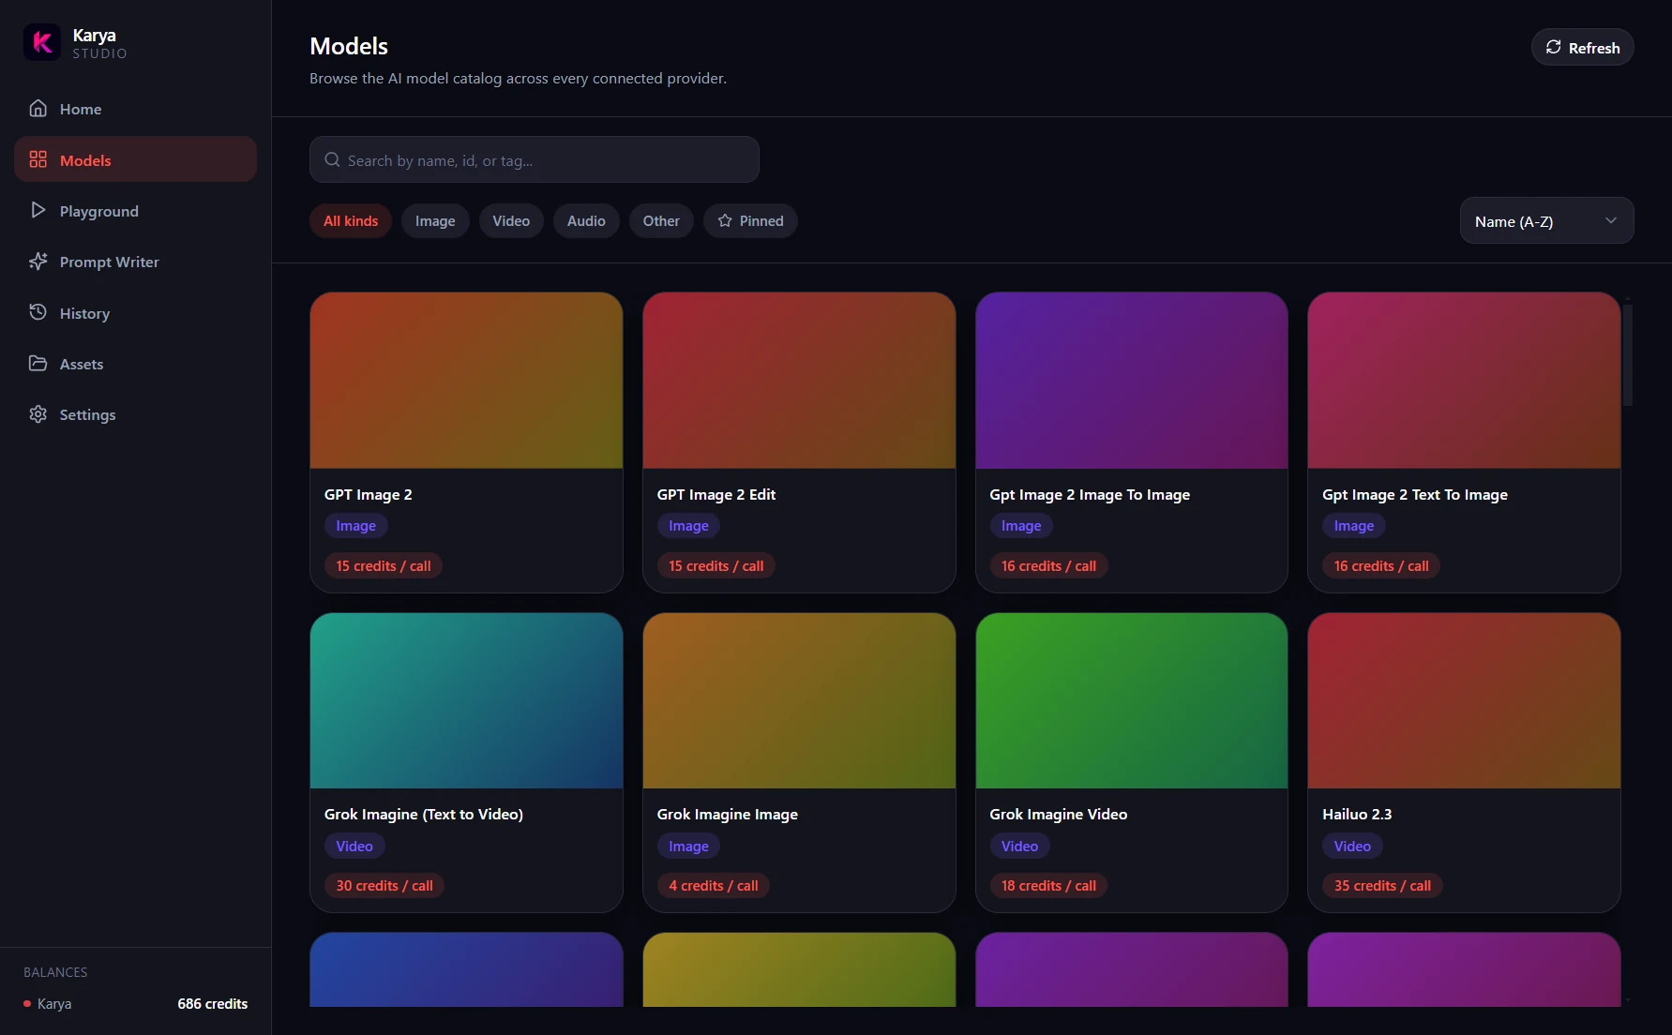Click the star icon on Pinned filter
This screenshot has height=1035, width=1672.
click(725, 221)
